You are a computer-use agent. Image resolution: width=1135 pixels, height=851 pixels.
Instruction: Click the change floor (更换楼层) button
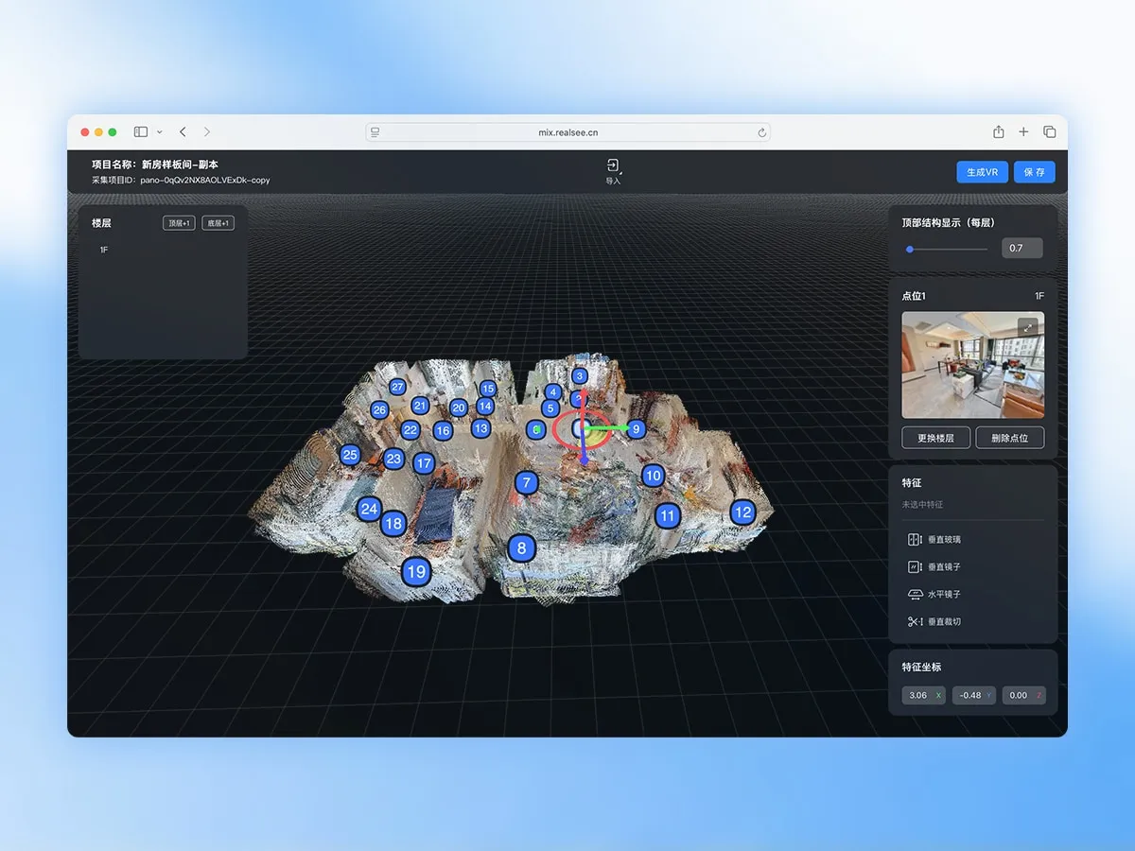coord(935,438)
